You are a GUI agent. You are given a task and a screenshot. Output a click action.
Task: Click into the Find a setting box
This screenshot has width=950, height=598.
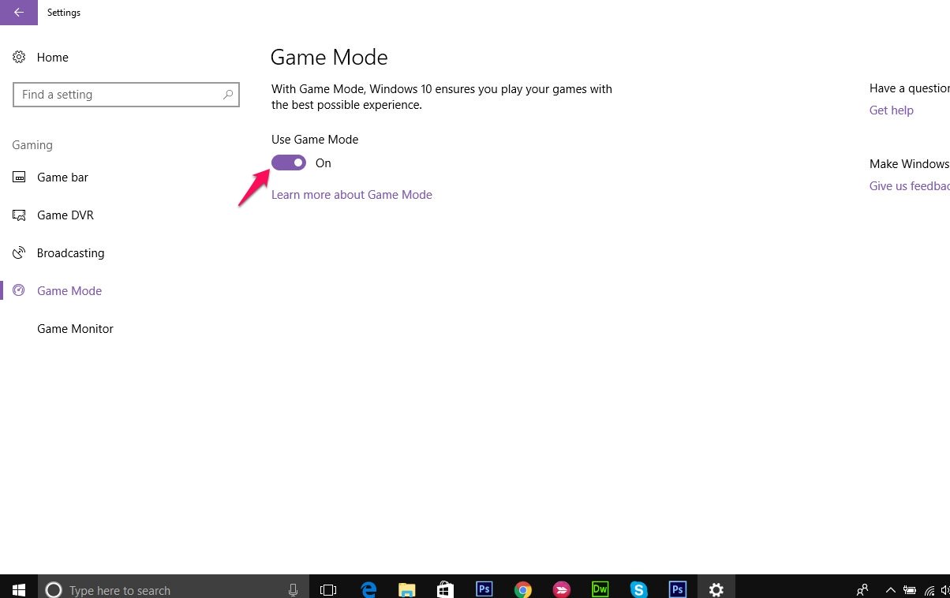[x=126, y=95]
